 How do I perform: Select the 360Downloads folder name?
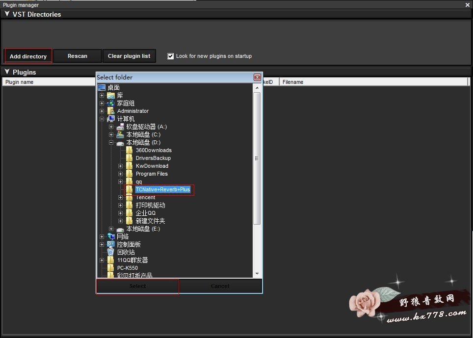pos(154,150)
